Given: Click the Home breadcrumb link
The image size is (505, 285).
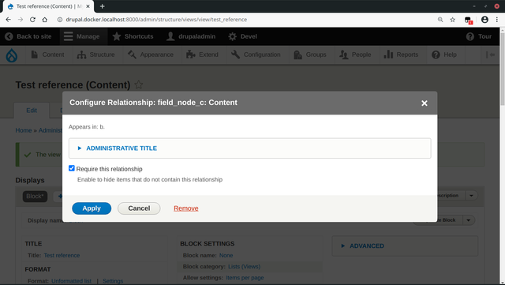Looking at the screenshot, I should (24, 130).
